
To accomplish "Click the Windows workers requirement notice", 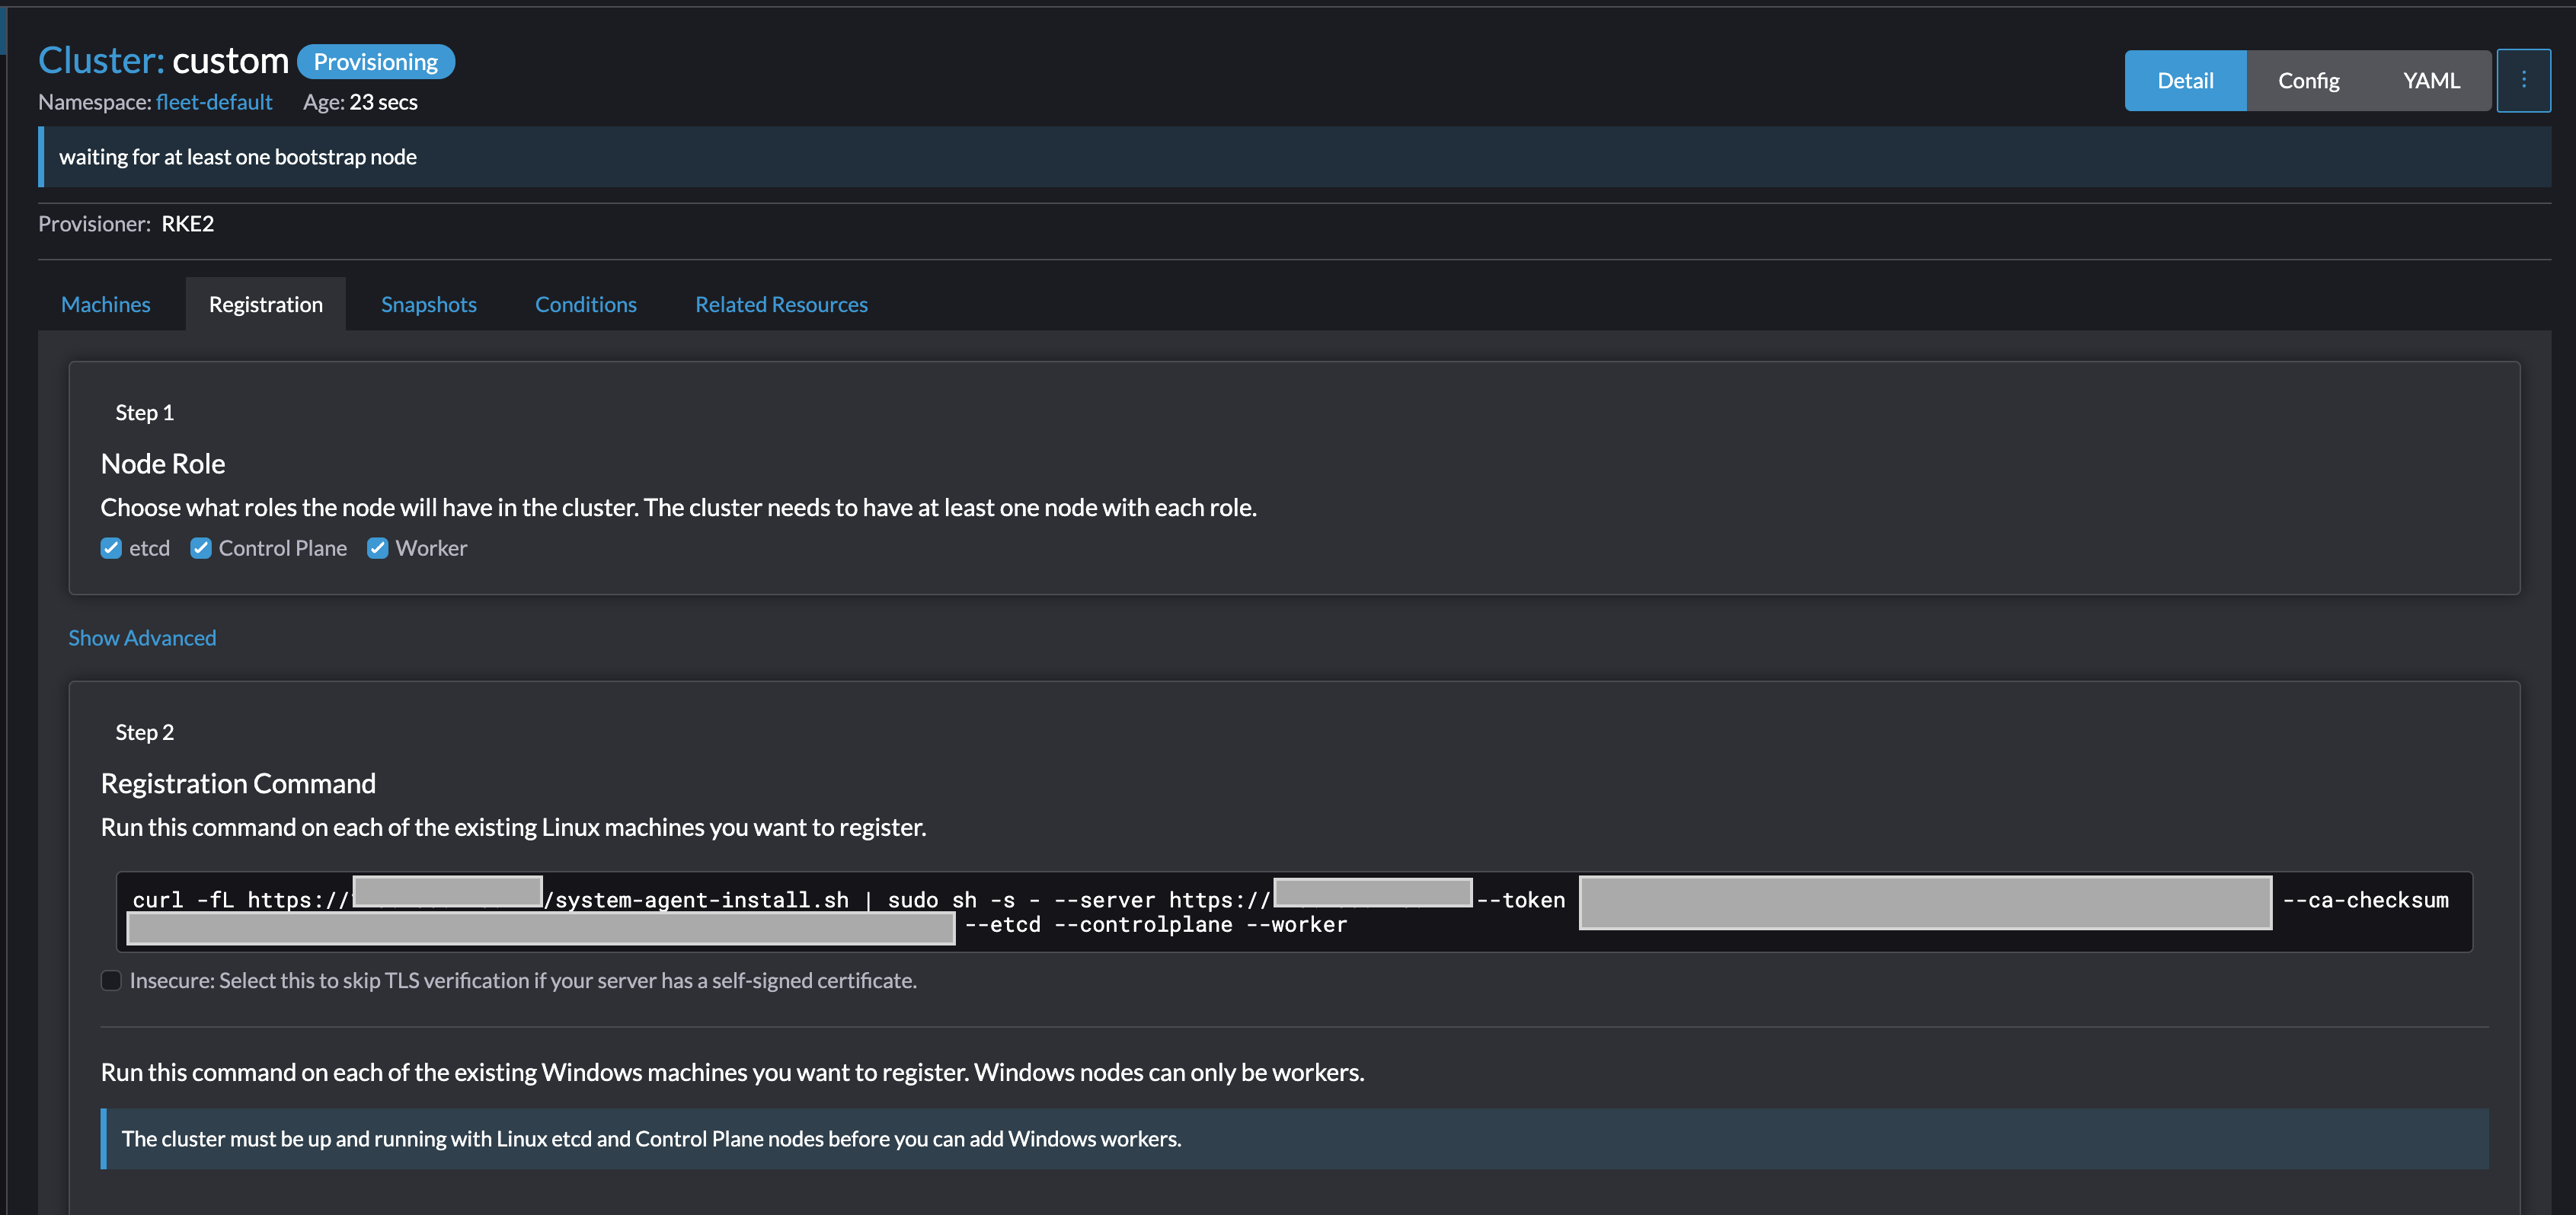I will [x=1295, y=1139].
